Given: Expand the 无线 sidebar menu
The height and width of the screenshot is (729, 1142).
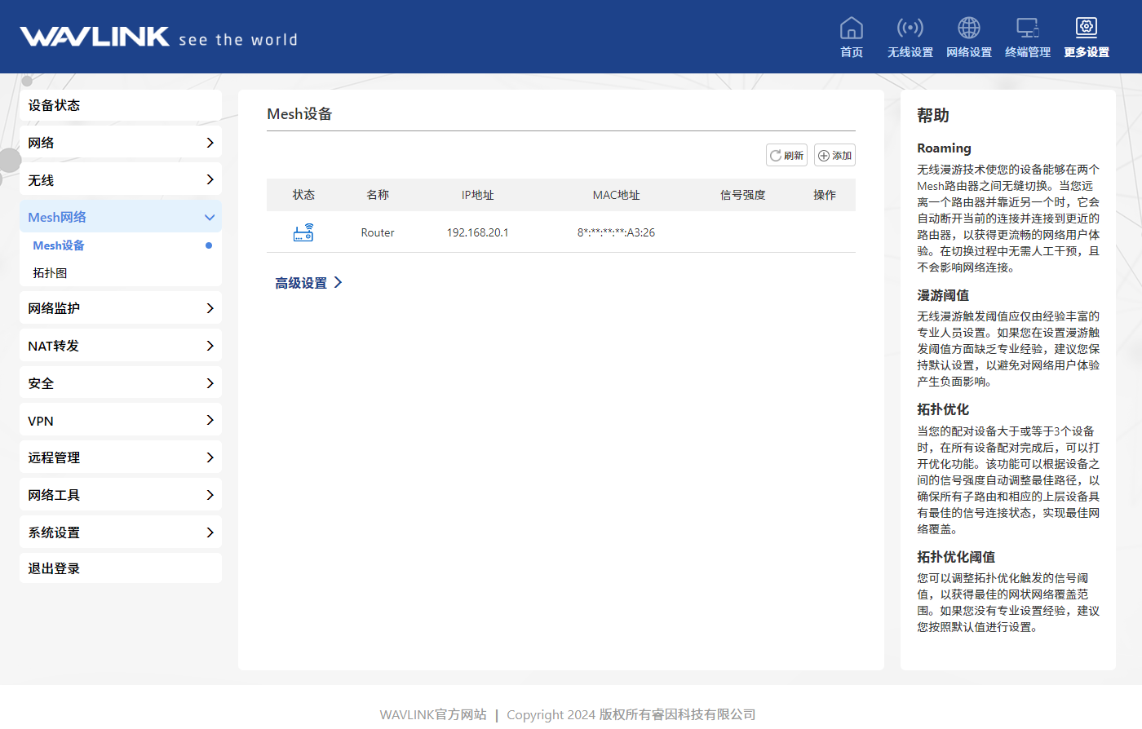Looking at the screenshot, I should (x=121, y=180).
